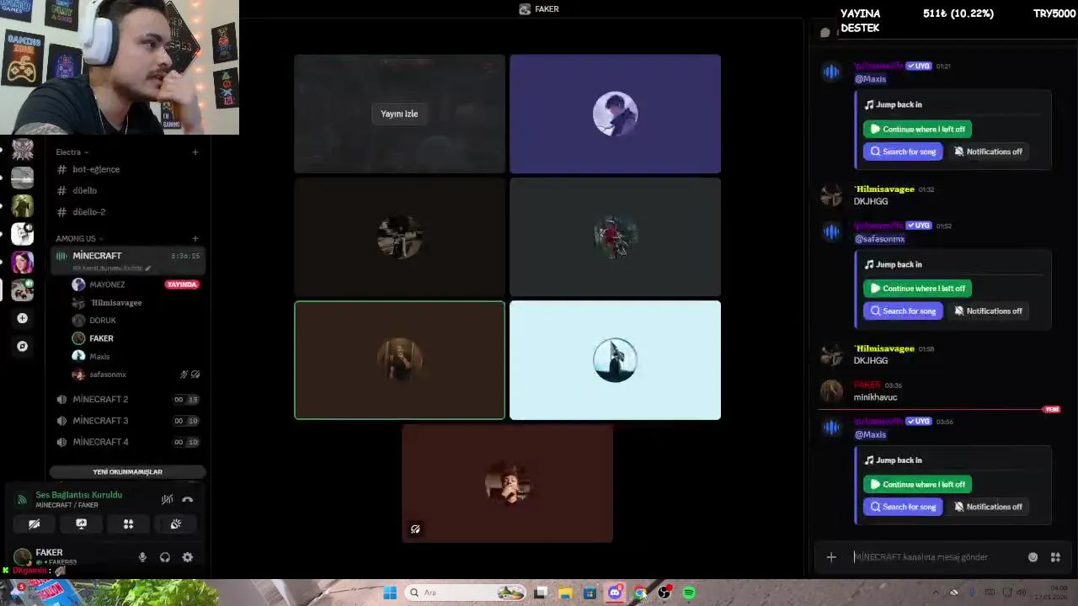Toggle headphone deafen in user panel
The width and height of the screenshot is (1078, 606).
point(165,557)
